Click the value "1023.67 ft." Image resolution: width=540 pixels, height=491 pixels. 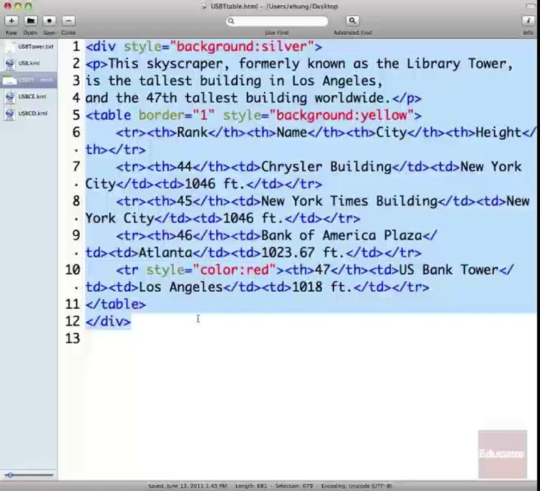303,253
